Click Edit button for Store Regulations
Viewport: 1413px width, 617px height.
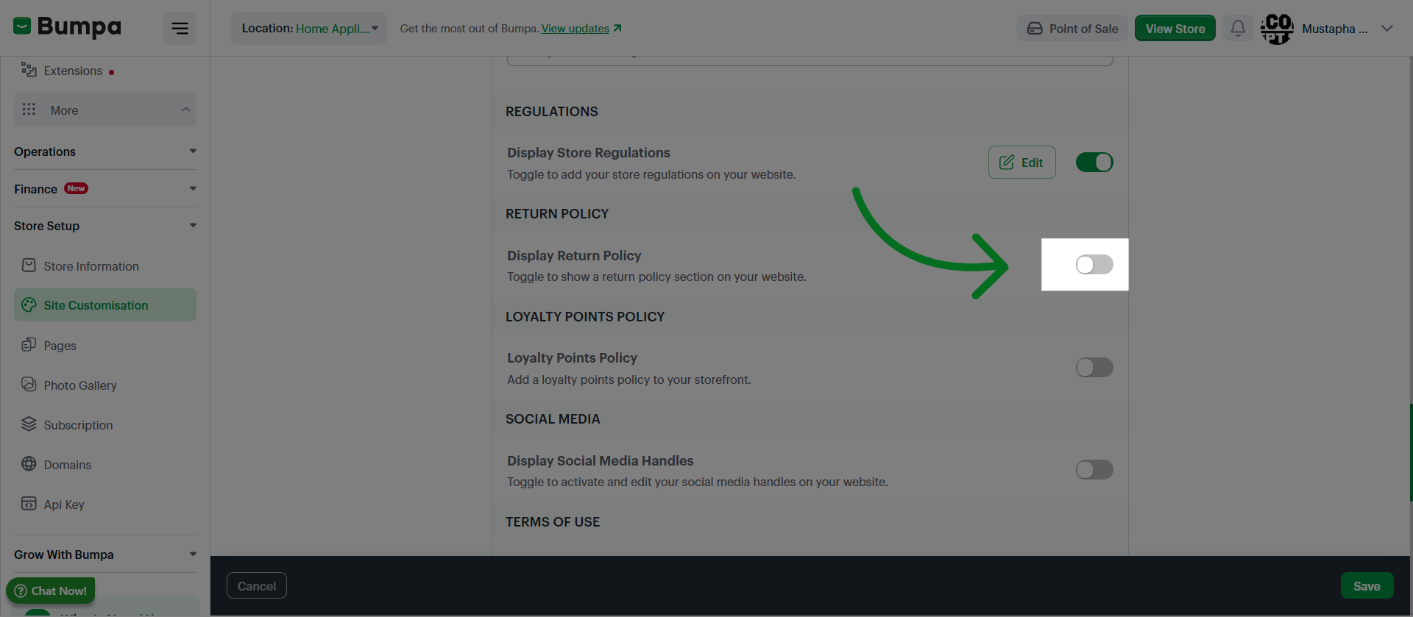(x=1022, y=163)
